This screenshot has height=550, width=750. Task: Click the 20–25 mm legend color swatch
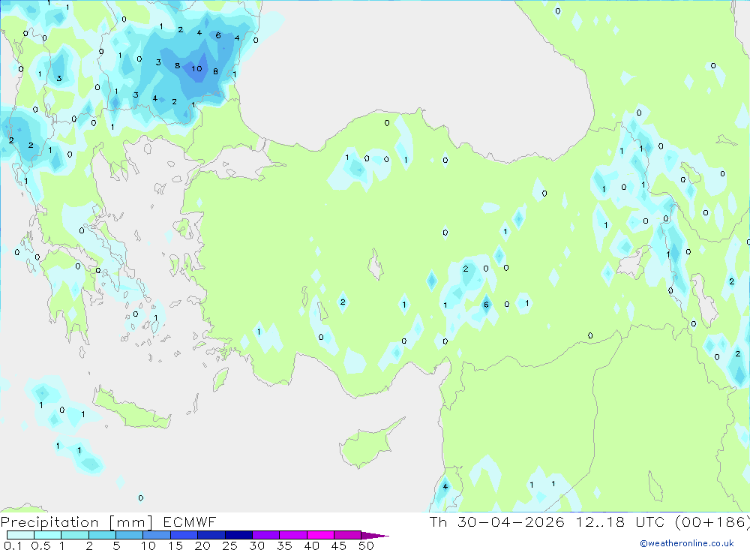(x=211, y=535)
